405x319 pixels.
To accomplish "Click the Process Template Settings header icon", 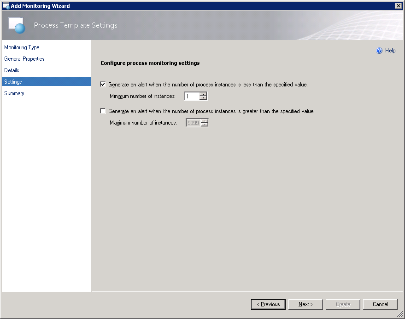I will coord(17,25).
